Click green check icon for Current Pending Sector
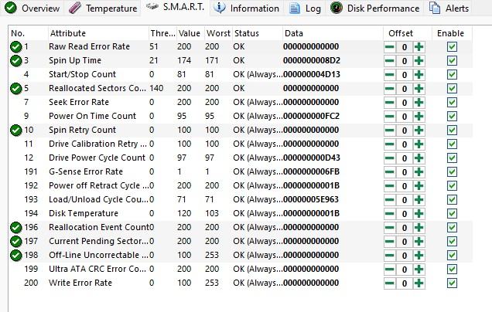This screenshot has width=492, height=312. pyautogui.click(x=15, y=241)
